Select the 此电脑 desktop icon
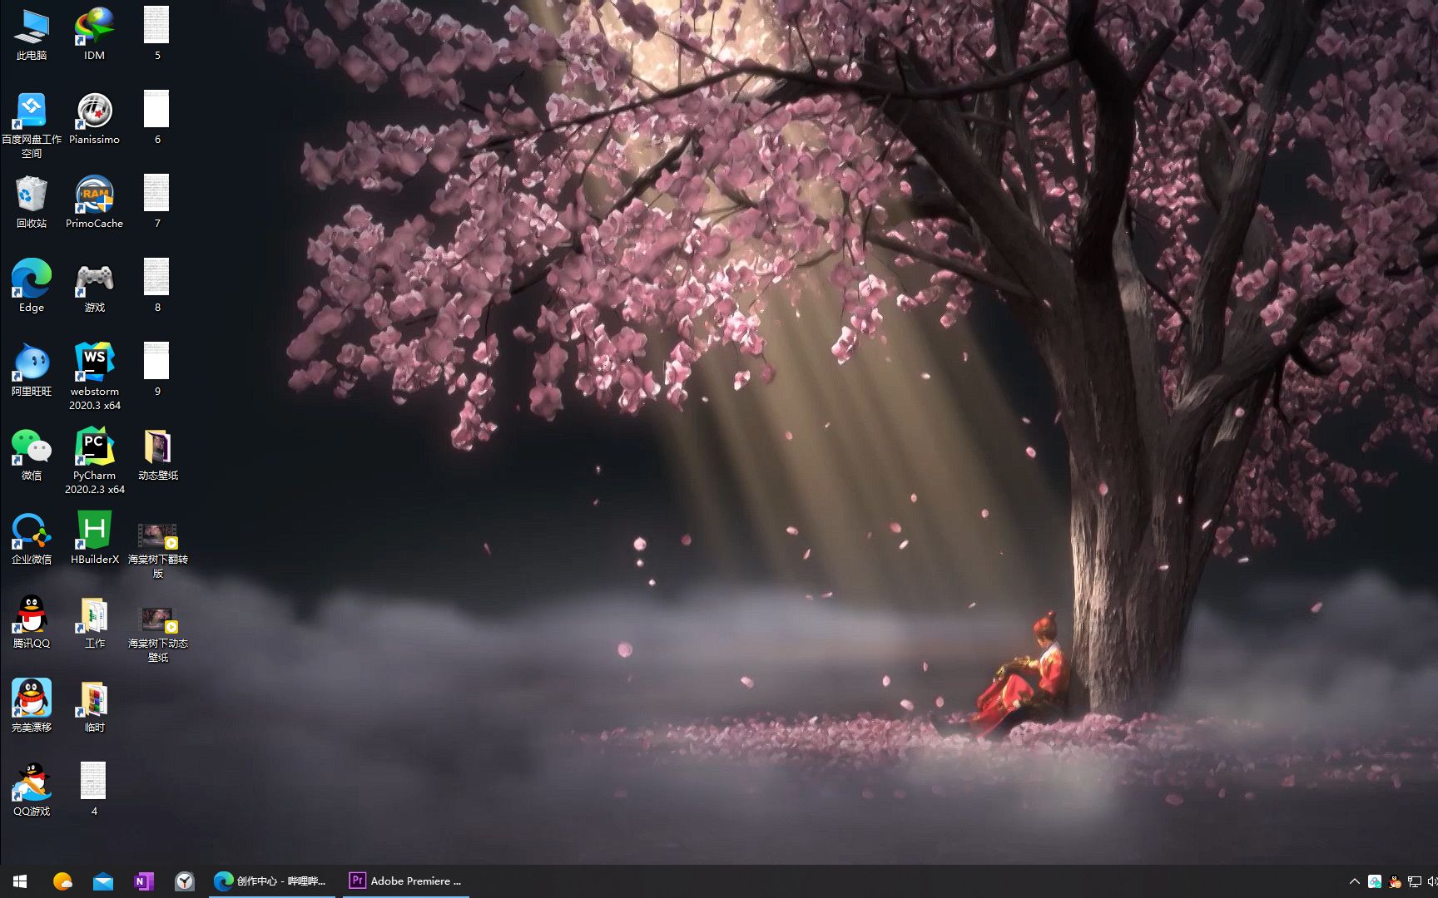 32,34
